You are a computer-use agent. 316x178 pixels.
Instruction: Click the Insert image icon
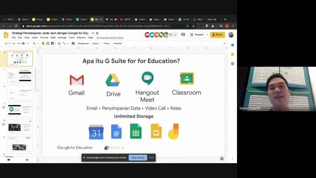click(x=52, y=43)
